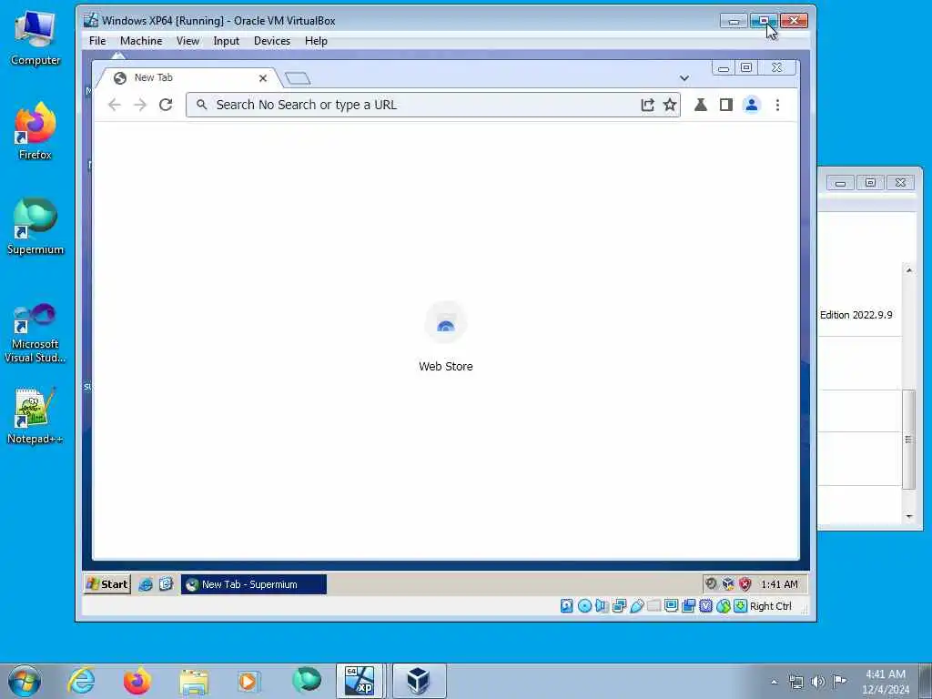Select the Supermium desktop shortcut
932x699 pixels.
(x=35, y=227)
